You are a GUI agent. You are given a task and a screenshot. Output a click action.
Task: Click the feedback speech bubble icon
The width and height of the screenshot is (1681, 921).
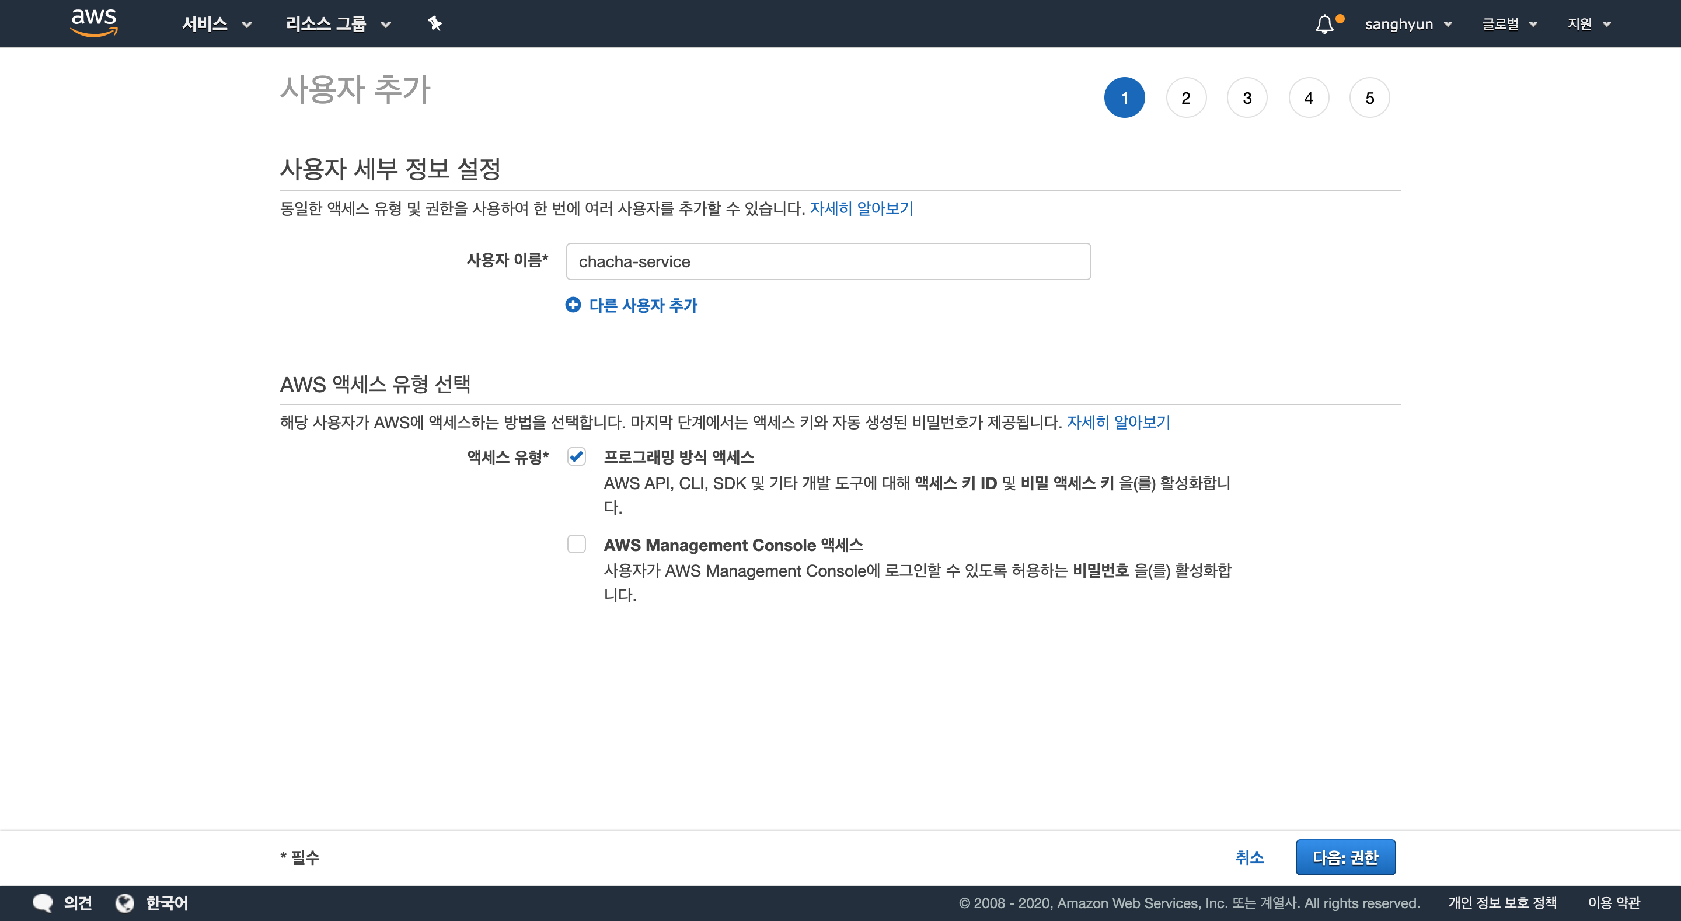(x=43, y=903)
